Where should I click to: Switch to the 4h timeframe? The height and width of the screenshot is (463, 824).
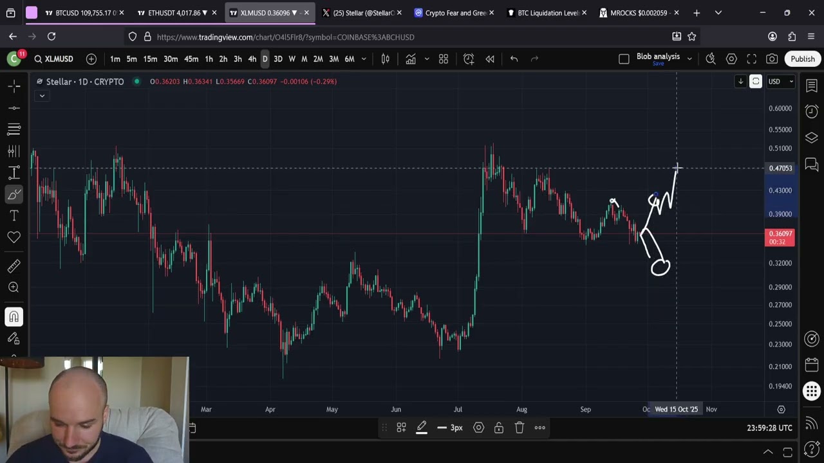252,59
